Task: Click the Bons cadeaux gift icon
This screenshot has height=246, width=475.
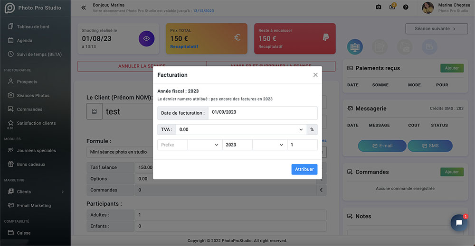Action: (x=10, y=164)
